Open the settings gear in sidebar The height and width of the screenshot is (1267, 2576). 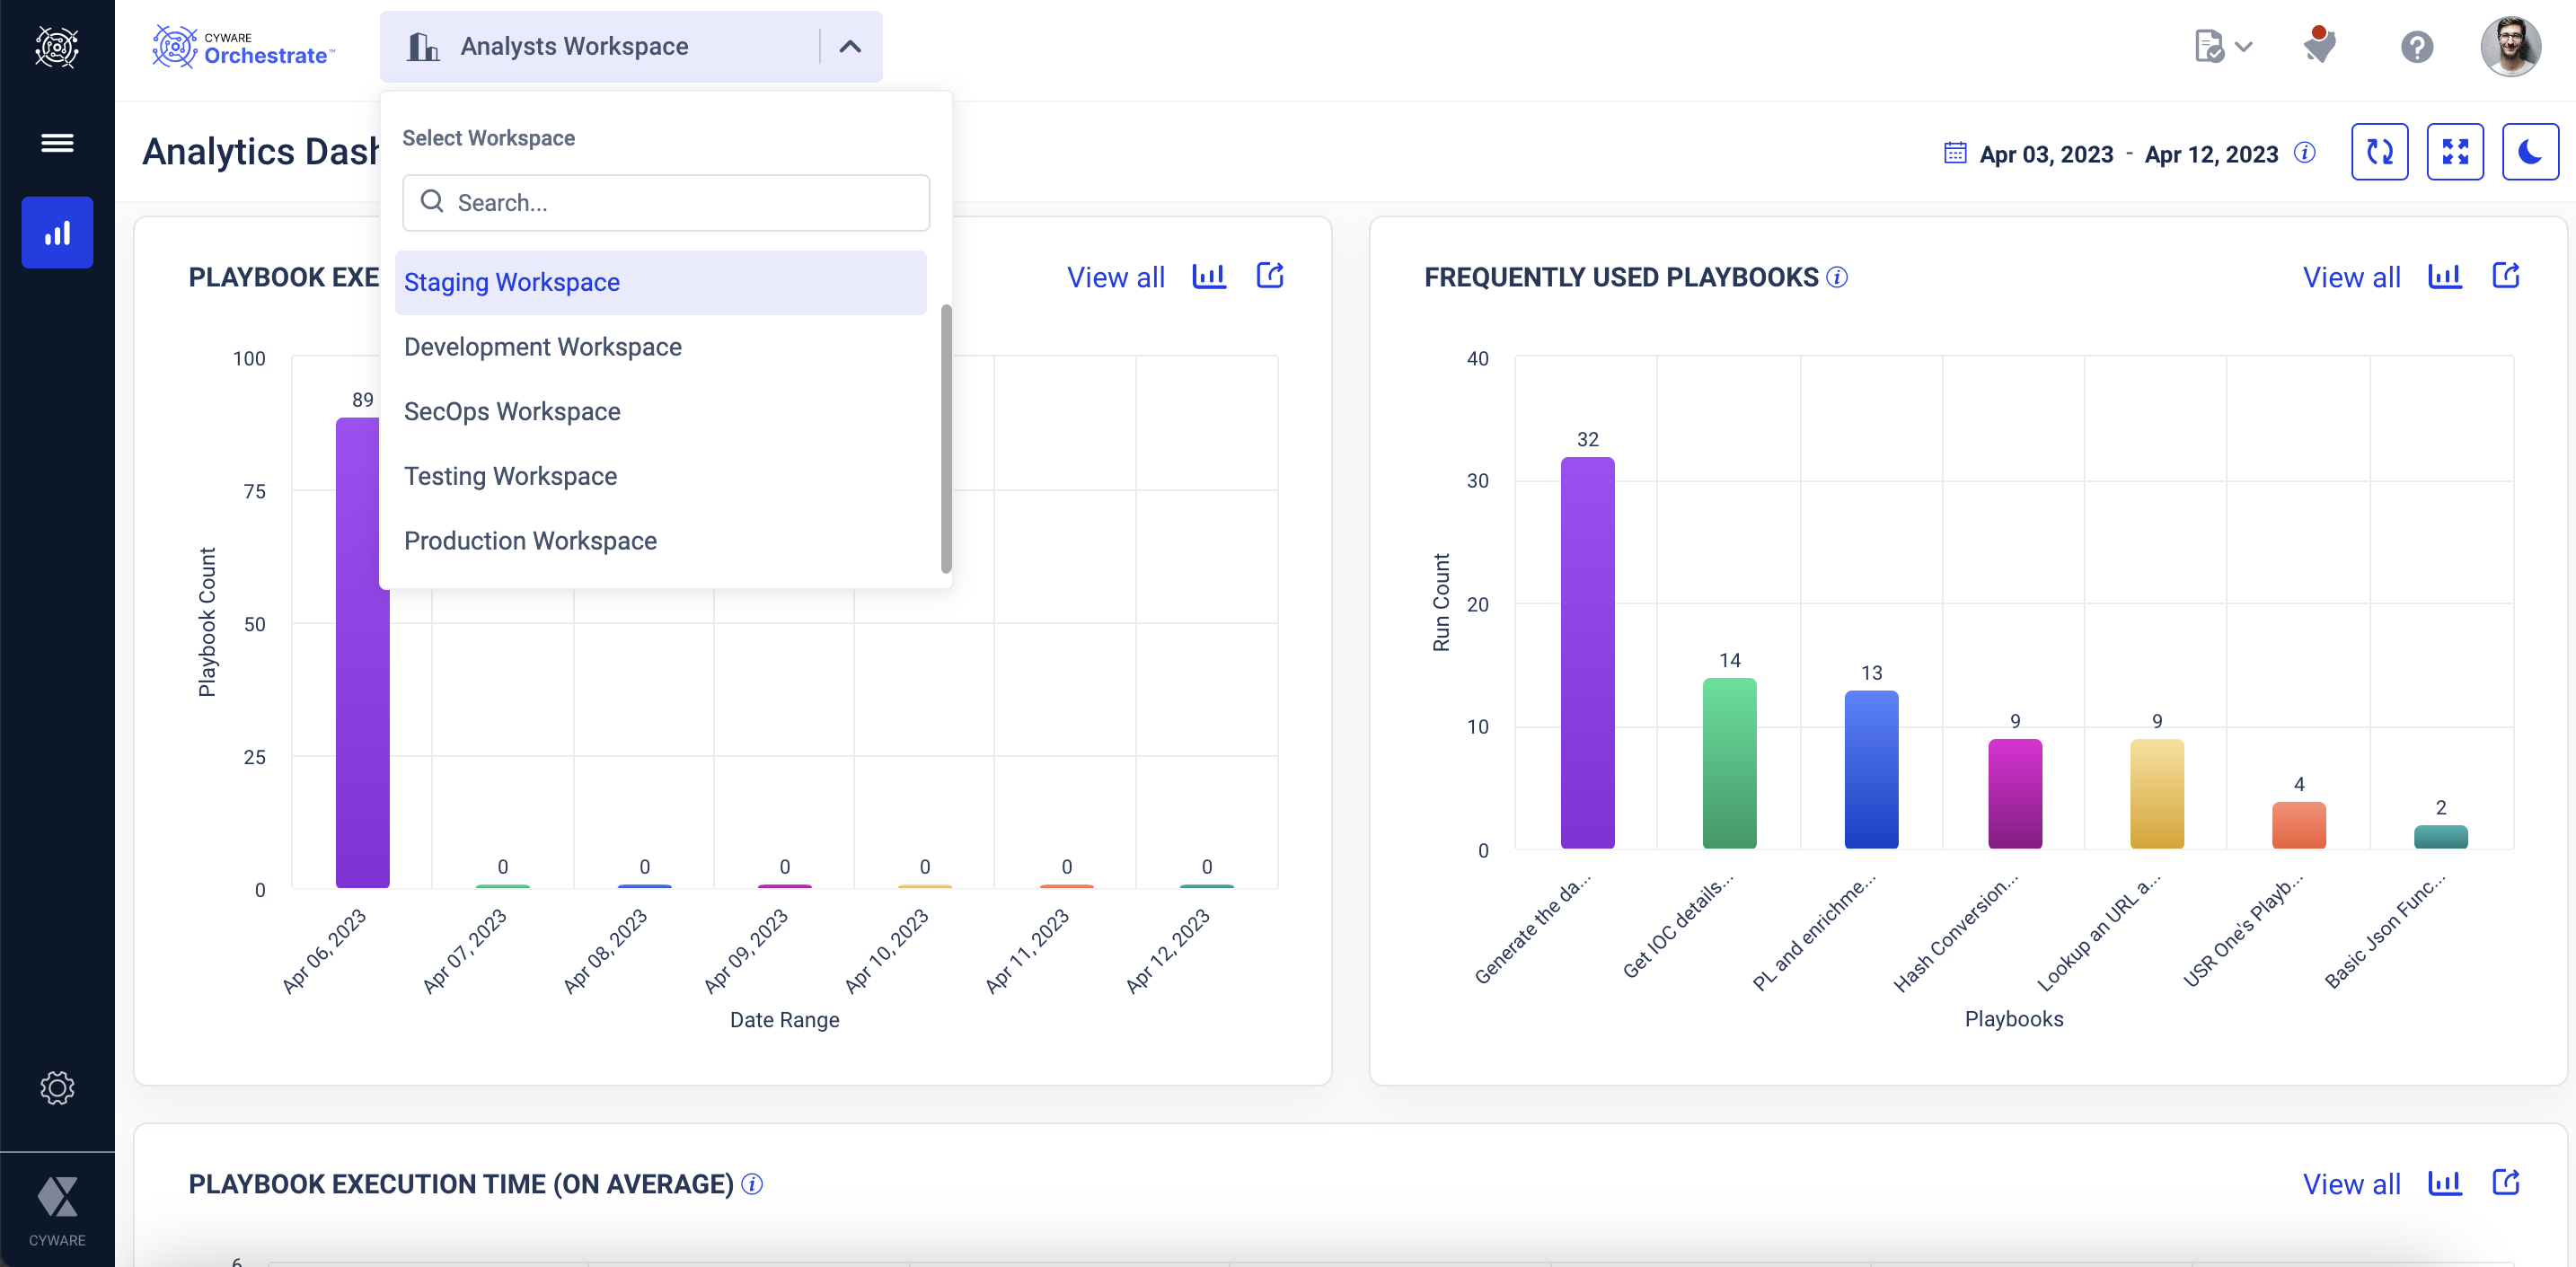point(57,1087)
